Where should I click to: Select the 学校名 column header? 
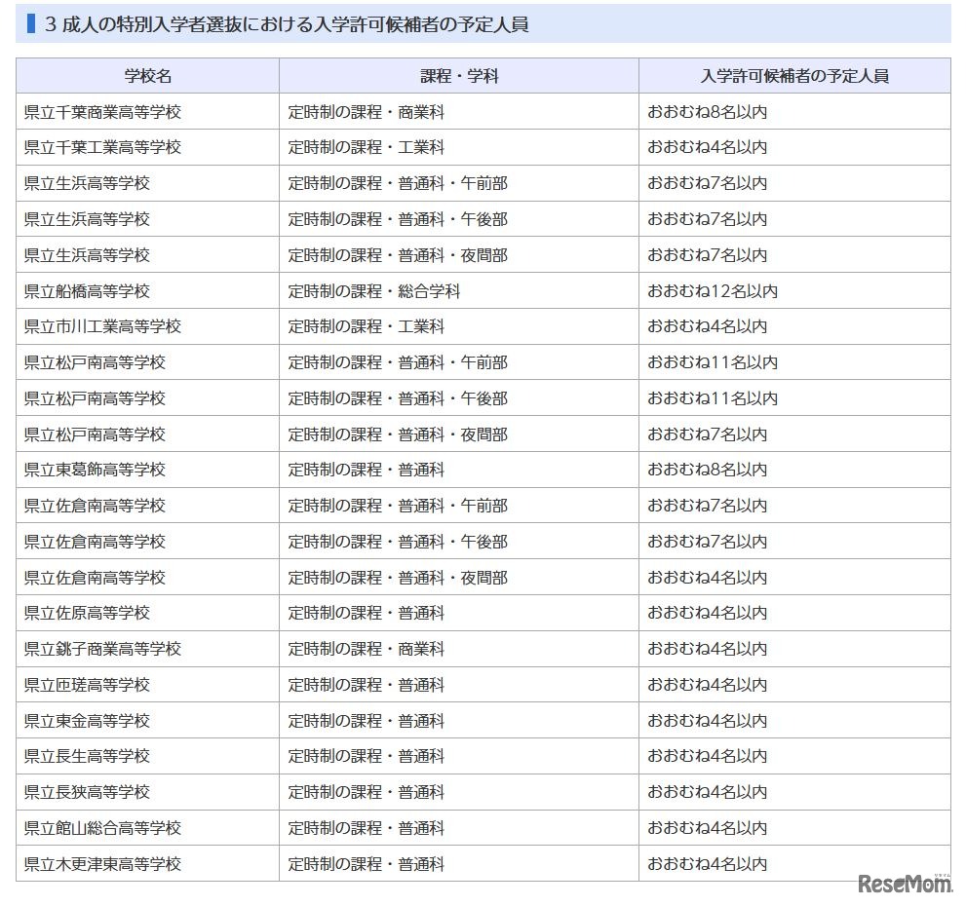point(144,75)
